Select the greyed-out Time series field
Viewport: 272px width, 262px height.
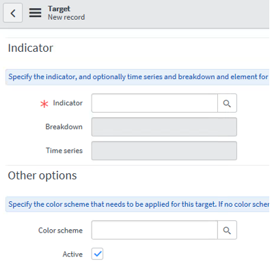coord(164,151)
